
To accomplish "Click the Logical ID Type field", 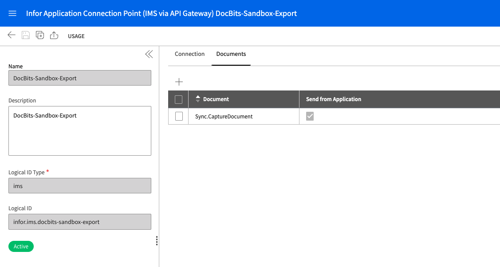I will click(x=80, y=186).
